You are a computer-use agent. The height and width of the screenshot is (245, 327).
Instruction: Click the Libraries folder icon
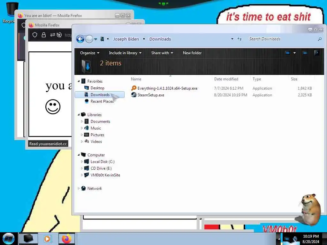pyautogui.click(x=83, y=115)
